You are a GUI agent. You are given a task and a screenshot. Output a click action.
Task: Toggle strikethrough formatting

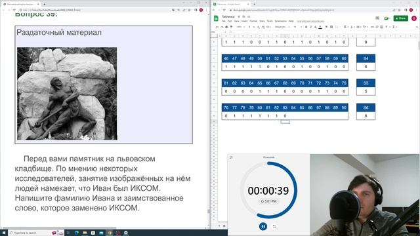[315, 27]
